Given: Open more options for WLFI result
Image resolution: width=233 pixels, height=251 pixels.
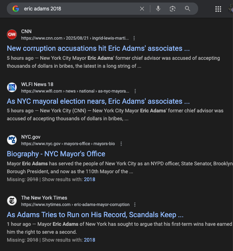Looking at the screenshot, I should (135, 91).
